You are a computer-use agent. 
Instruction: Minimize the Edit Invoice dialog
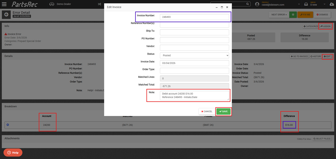217,7
